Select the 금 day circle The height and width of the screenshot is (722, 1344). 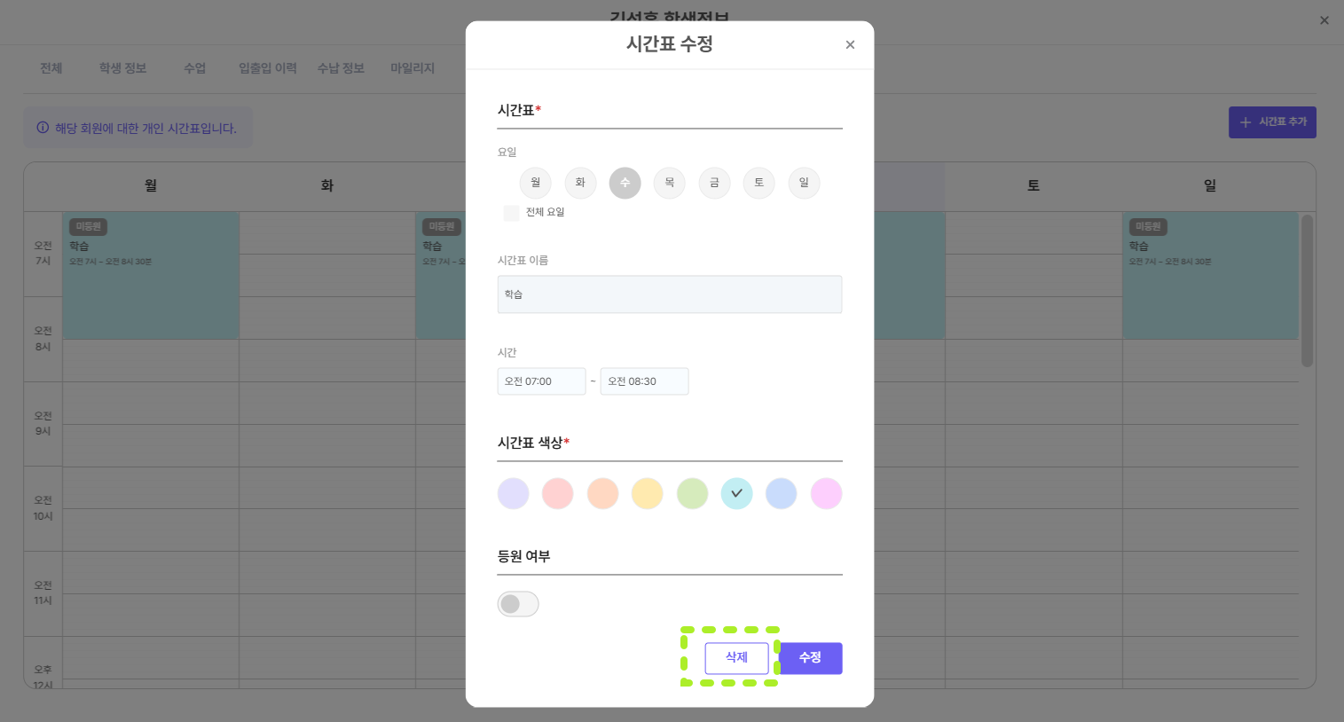click(x=714, y=183)
